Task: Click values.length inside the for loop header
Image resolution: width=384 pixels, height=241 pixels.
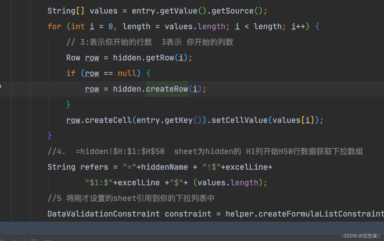Action: 195,27
